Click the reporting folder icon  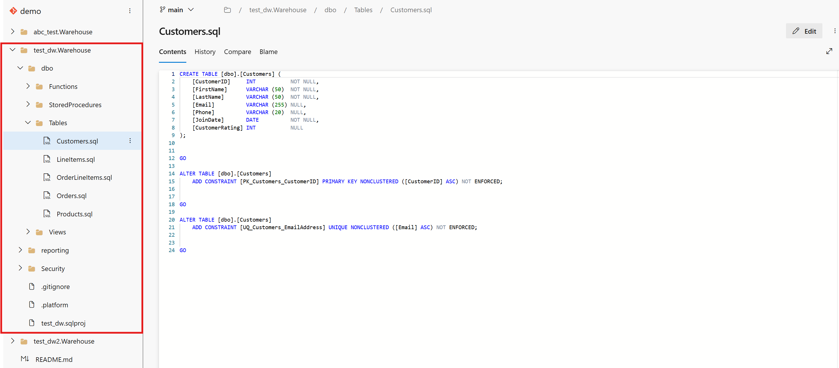tap(32, 250)
